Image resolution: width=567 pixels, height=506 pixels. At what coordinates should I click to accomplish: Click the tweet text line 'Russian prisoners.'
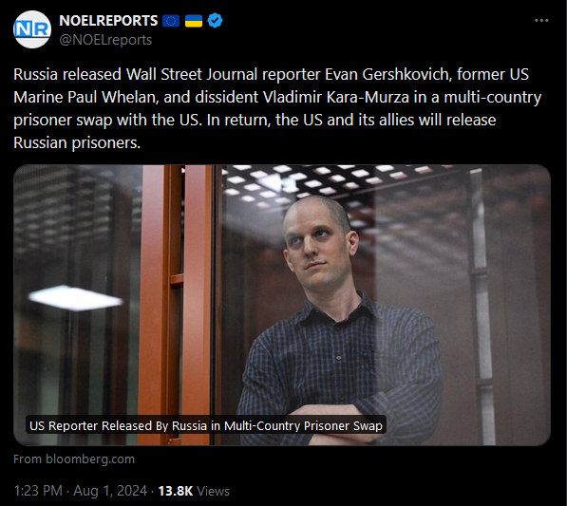pos(77,142)
